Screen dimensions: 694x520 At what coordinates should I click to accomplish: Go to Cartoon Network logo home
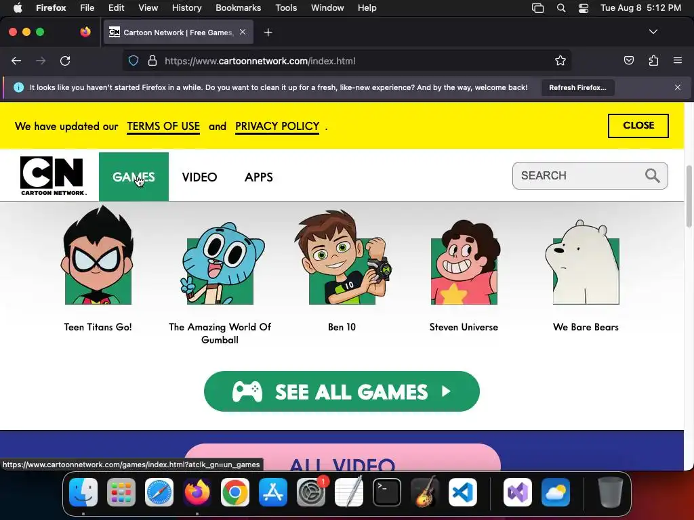click(x=52, y=176)
